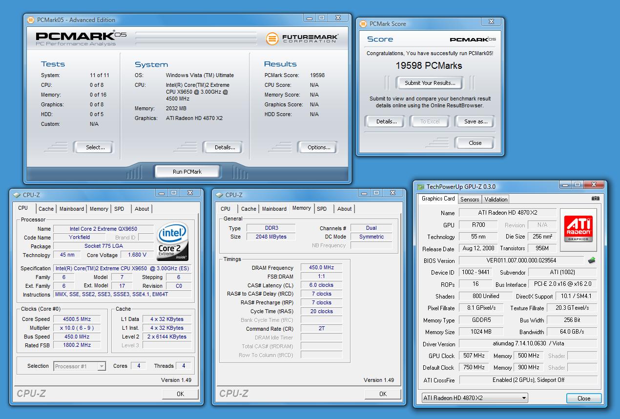Click the Run PCMark button
This screenshot has width=620, height=419.
pos(187,172)
